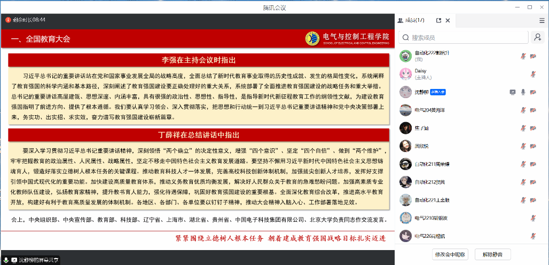This screenshot has width=549, height=265.
Task: Click the muted mic icon for 电气2210胡银波
Action: (x=533, y=218)
